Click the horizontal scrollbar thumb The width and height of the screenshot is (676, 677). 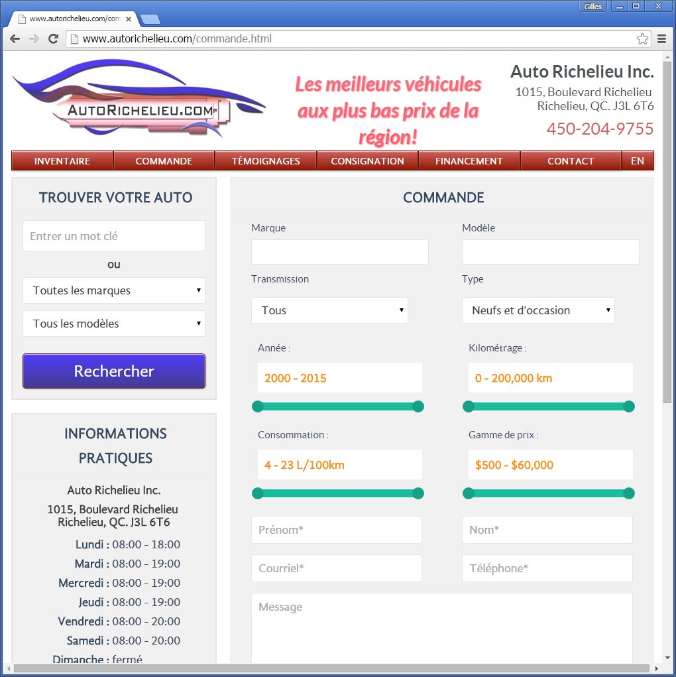331,669
